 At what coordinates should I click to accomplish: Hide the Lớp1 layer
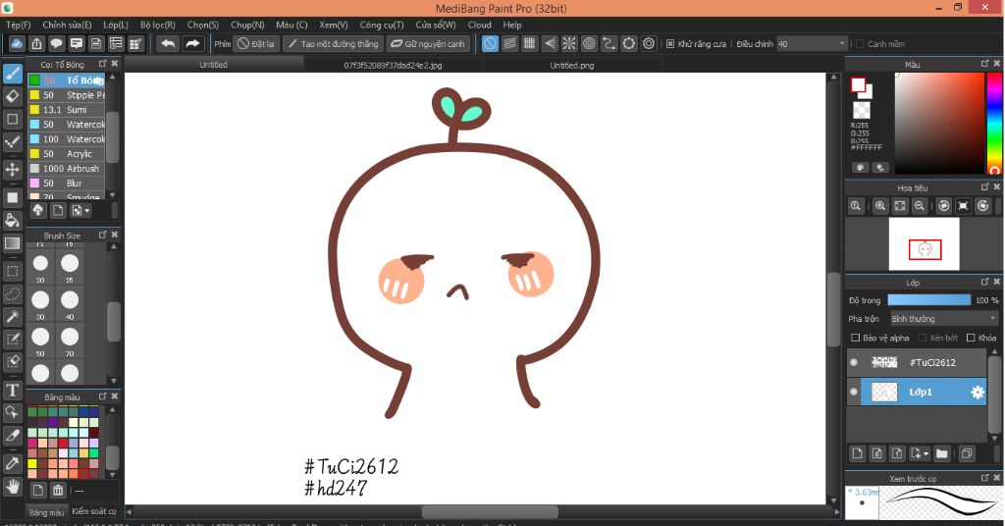click(854, 393)
